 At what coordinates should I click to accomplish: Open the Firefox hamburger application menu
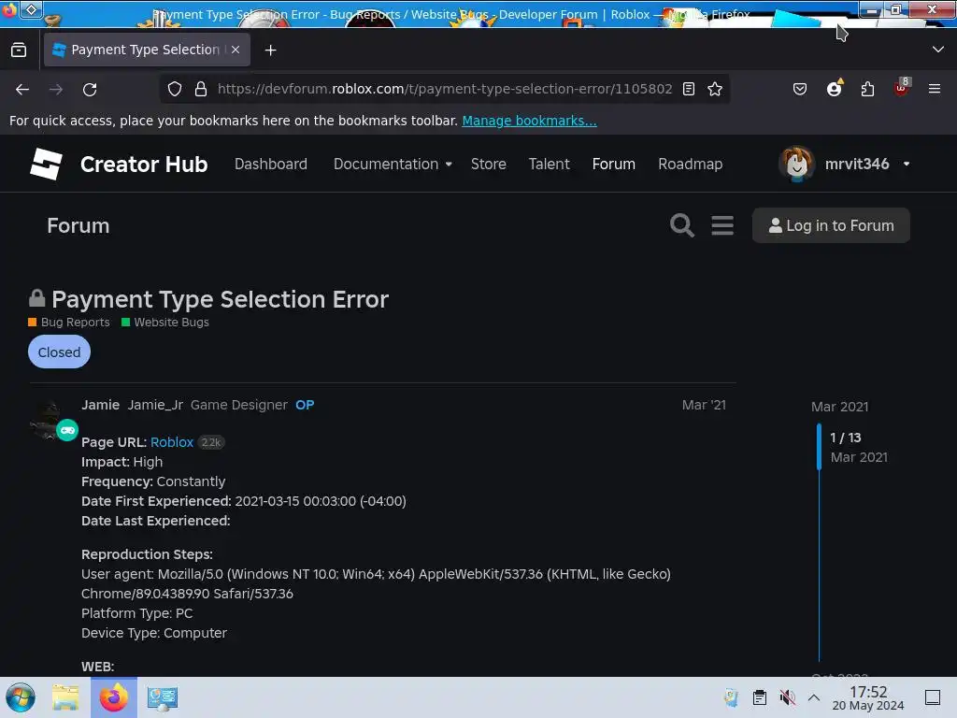point(935,89)
